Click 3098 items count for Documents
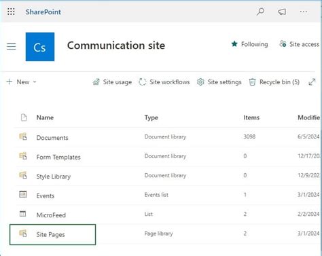Screen dimensions: 322x256 coord(249,136)
